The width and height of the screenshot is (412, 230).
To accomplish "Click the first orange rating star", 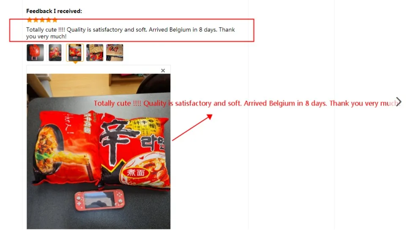I will tap(30, 20).
